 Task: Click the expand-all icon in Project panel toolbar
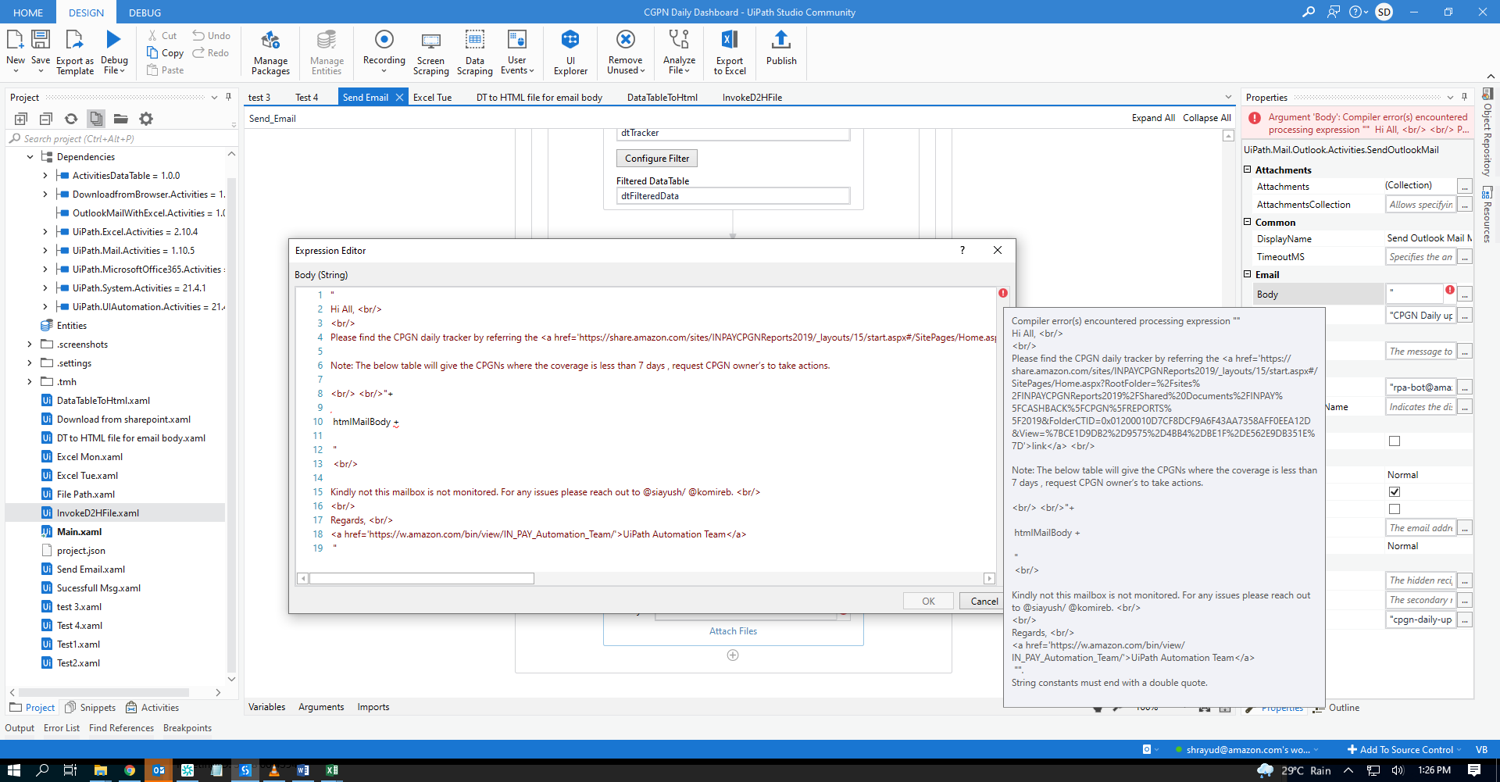click(x=21, y=119)
